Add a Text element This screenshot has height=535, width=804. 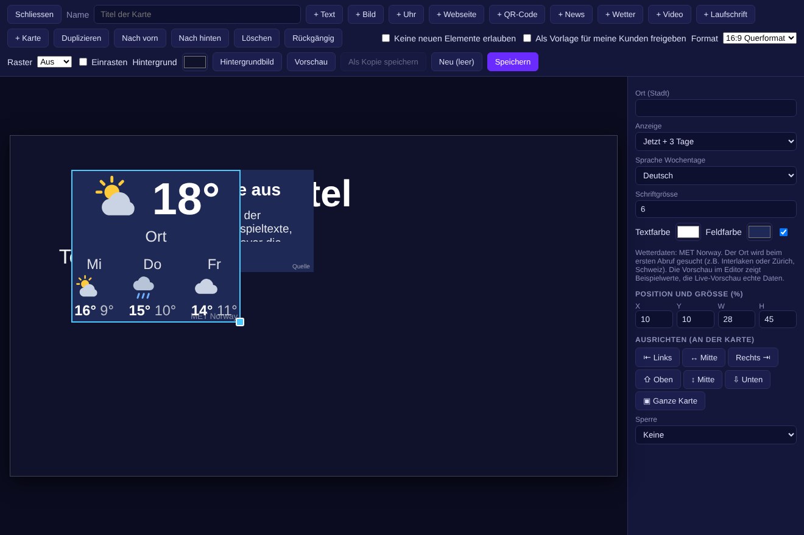click(x=324, y=15)
